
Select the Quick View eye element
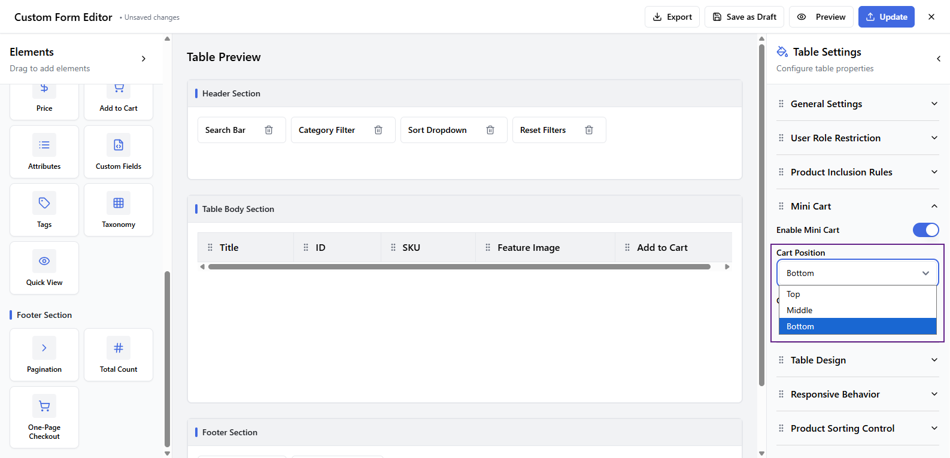[44, 268]
